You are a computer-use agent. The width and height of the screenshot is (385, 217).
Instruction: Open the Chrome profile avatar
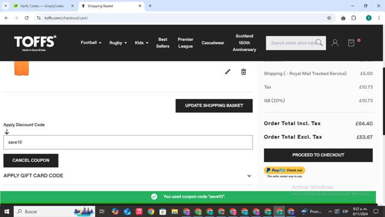point(369,18)
